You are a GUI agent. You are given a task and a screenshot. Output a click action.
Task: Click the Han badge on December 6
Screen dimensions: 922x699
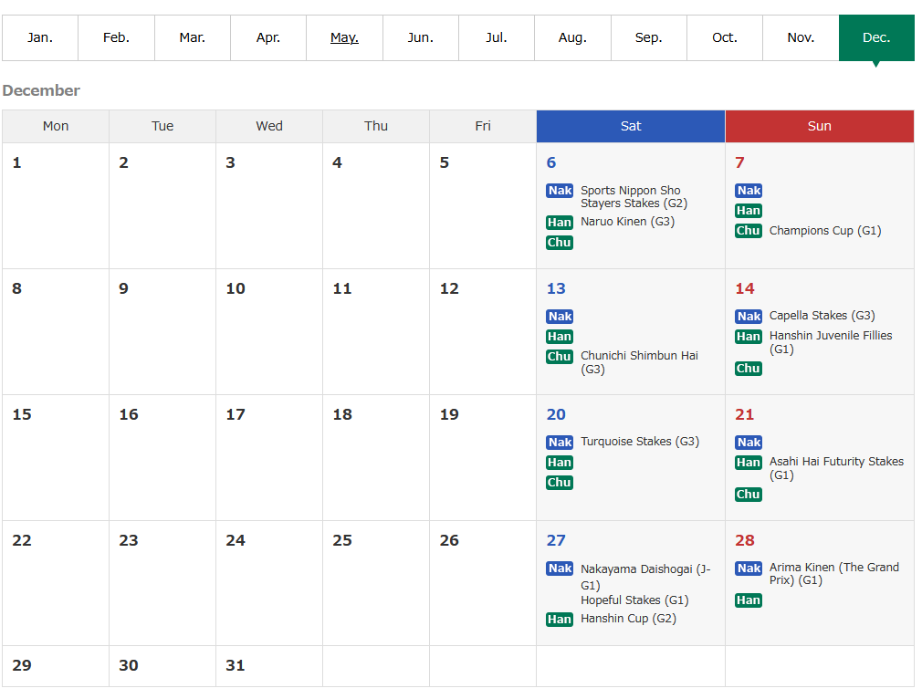560,223
